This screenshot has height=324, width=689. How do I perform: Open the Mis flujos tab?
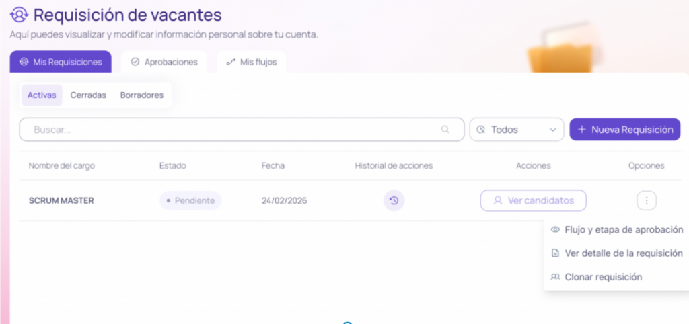(251, 62)
